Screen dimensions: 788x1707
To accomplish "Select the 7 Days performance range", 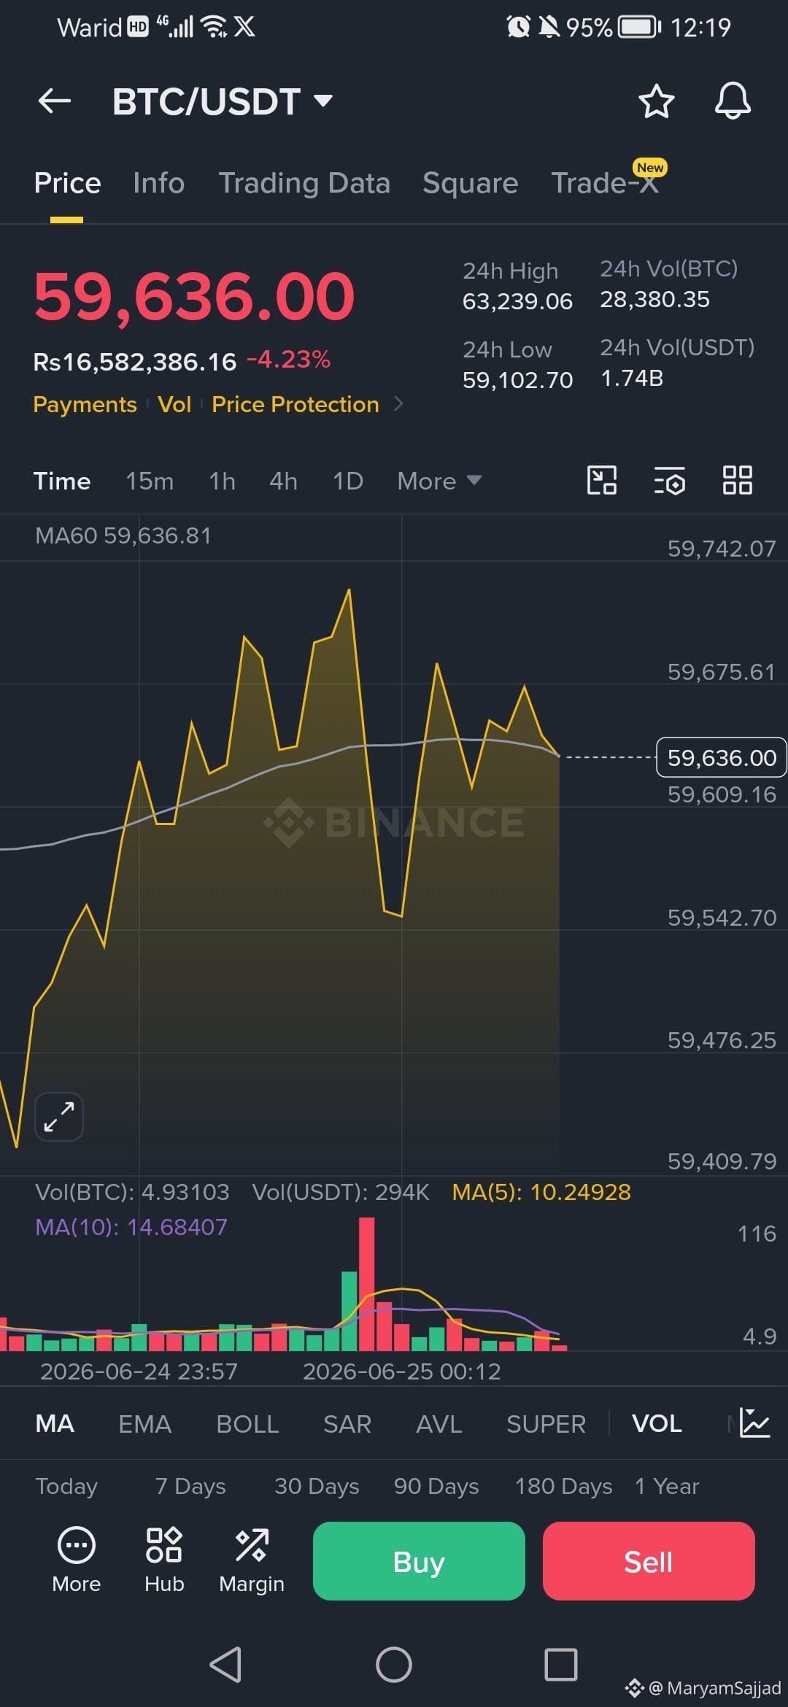I will click(x=190, y=1486).
